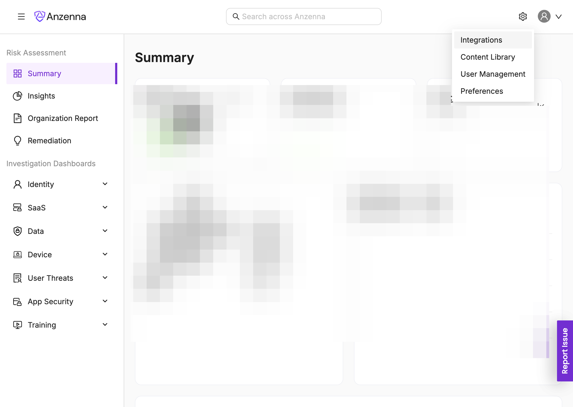Click the Report Issue button
Image resolution: width=573 pixels, height=407 pixels.
tap(565, 351)
